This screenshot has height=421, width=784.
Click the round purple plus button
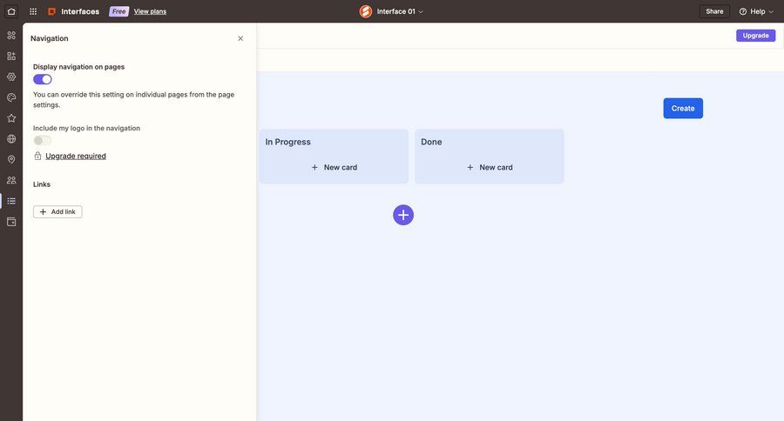coord(403,215)
